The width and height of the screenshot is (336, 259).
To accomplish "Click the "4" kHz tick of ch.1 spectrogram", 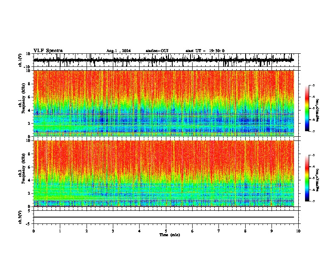I will coord(29,110).
